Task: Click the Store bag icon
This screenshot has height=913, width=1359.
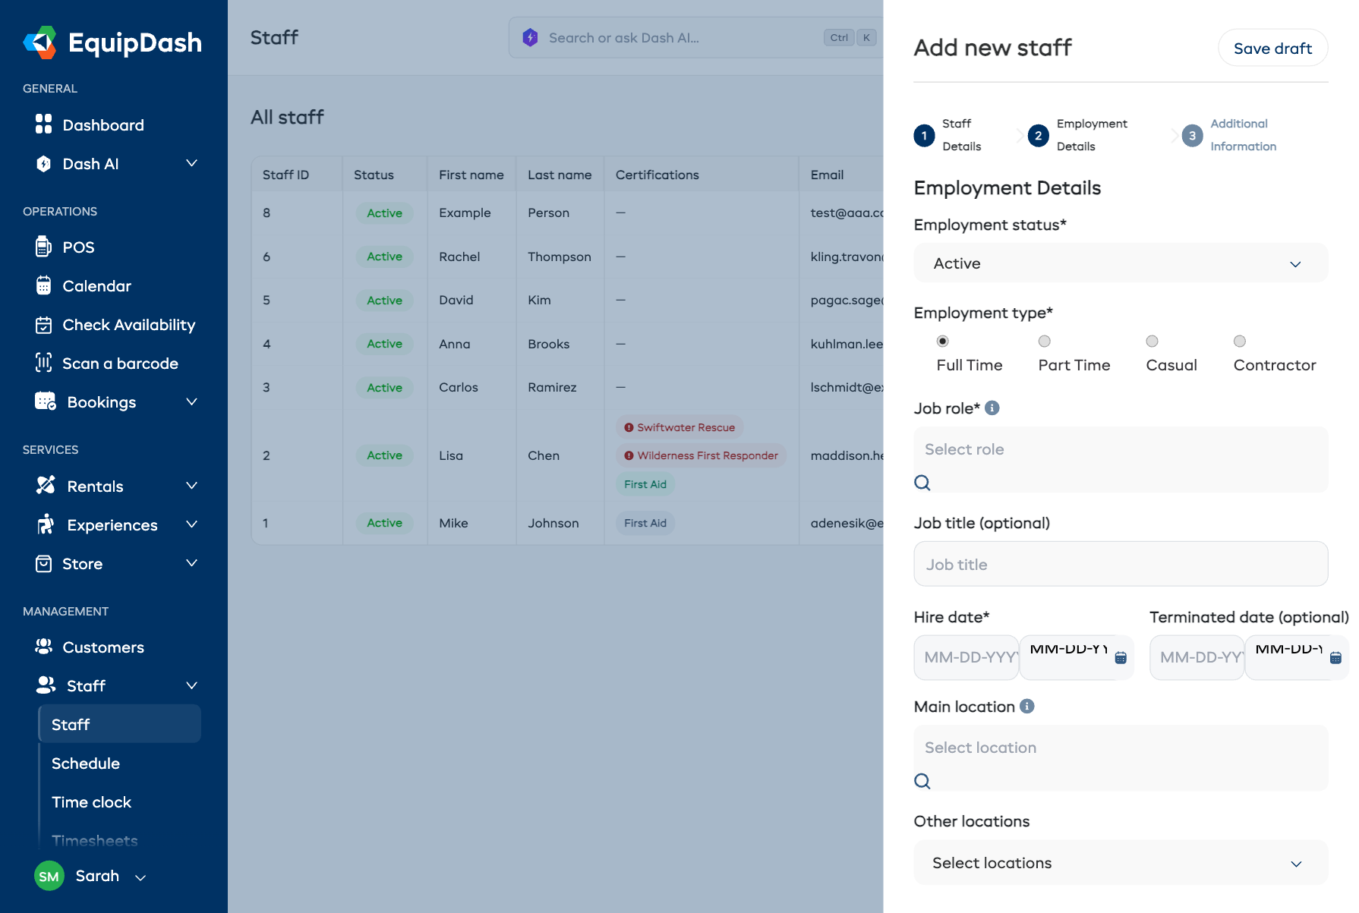Action: (43, 563)
